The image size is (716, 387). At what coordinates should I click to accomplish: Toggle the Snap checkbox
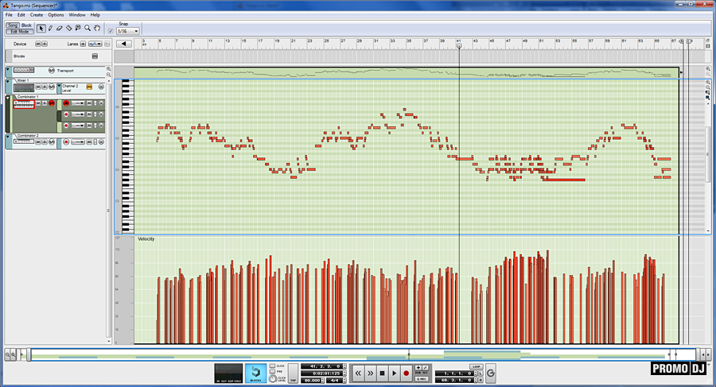(111, 31)
